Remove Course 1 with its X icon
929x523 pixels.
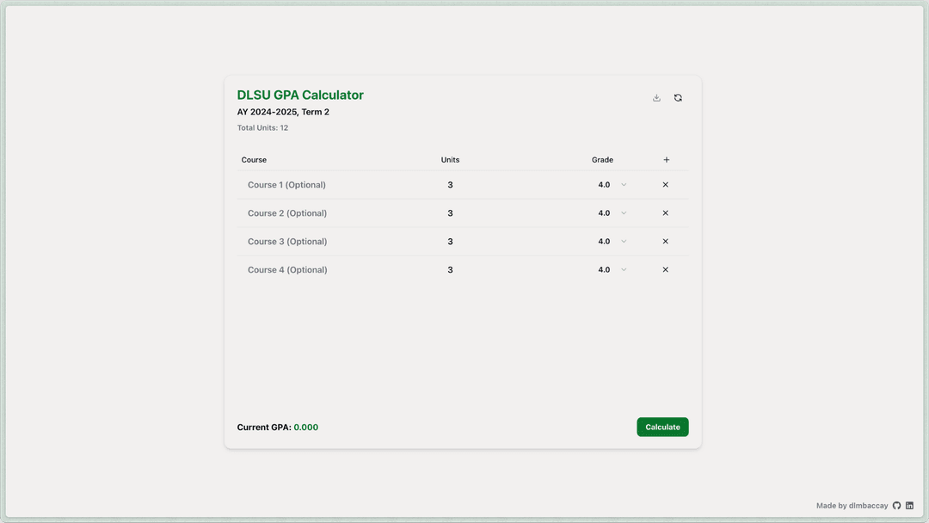click(665, 185)
